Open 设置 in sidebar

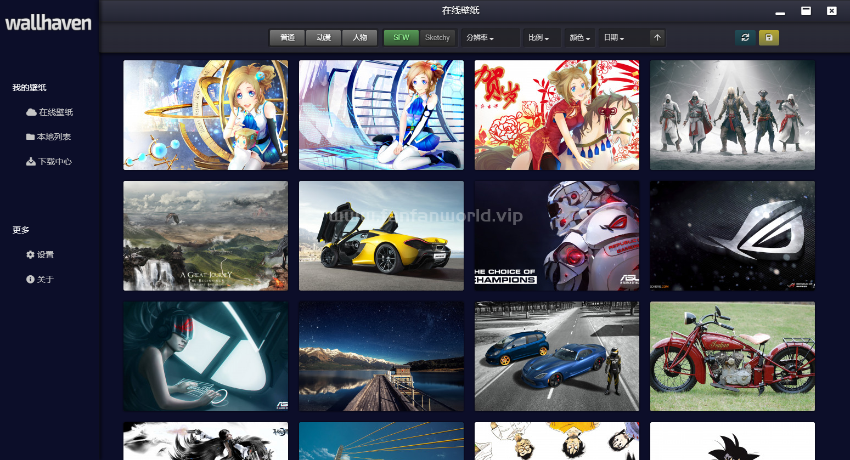(x=40, y=255)
